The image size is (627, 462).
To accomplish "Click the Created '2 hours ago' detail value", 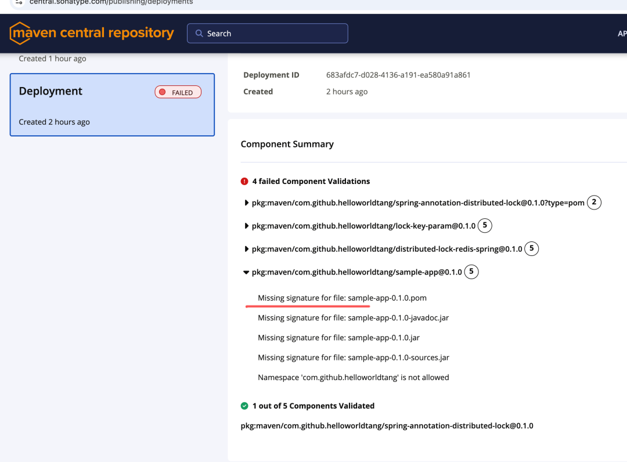I will pos(347,92).
